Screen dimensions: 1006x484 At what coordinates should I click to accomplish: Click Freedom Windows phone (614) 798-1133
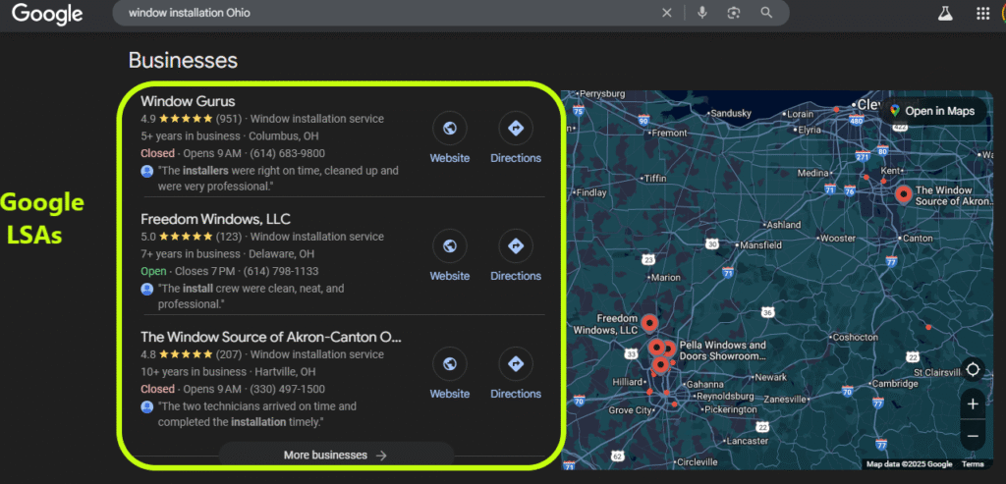coord(281,271)
